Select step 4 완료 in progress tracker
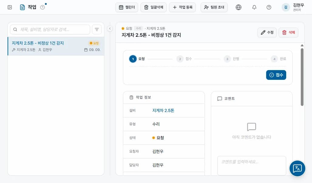 [x=278, y=59]
